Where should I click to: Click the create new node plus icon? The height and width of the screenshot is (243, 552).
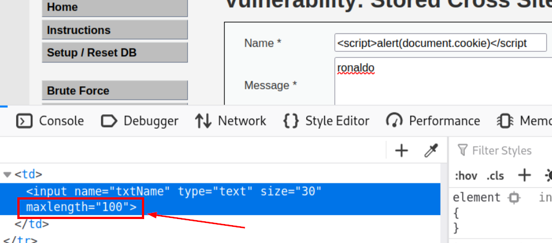pyautogui.click(x=401, y=150)
